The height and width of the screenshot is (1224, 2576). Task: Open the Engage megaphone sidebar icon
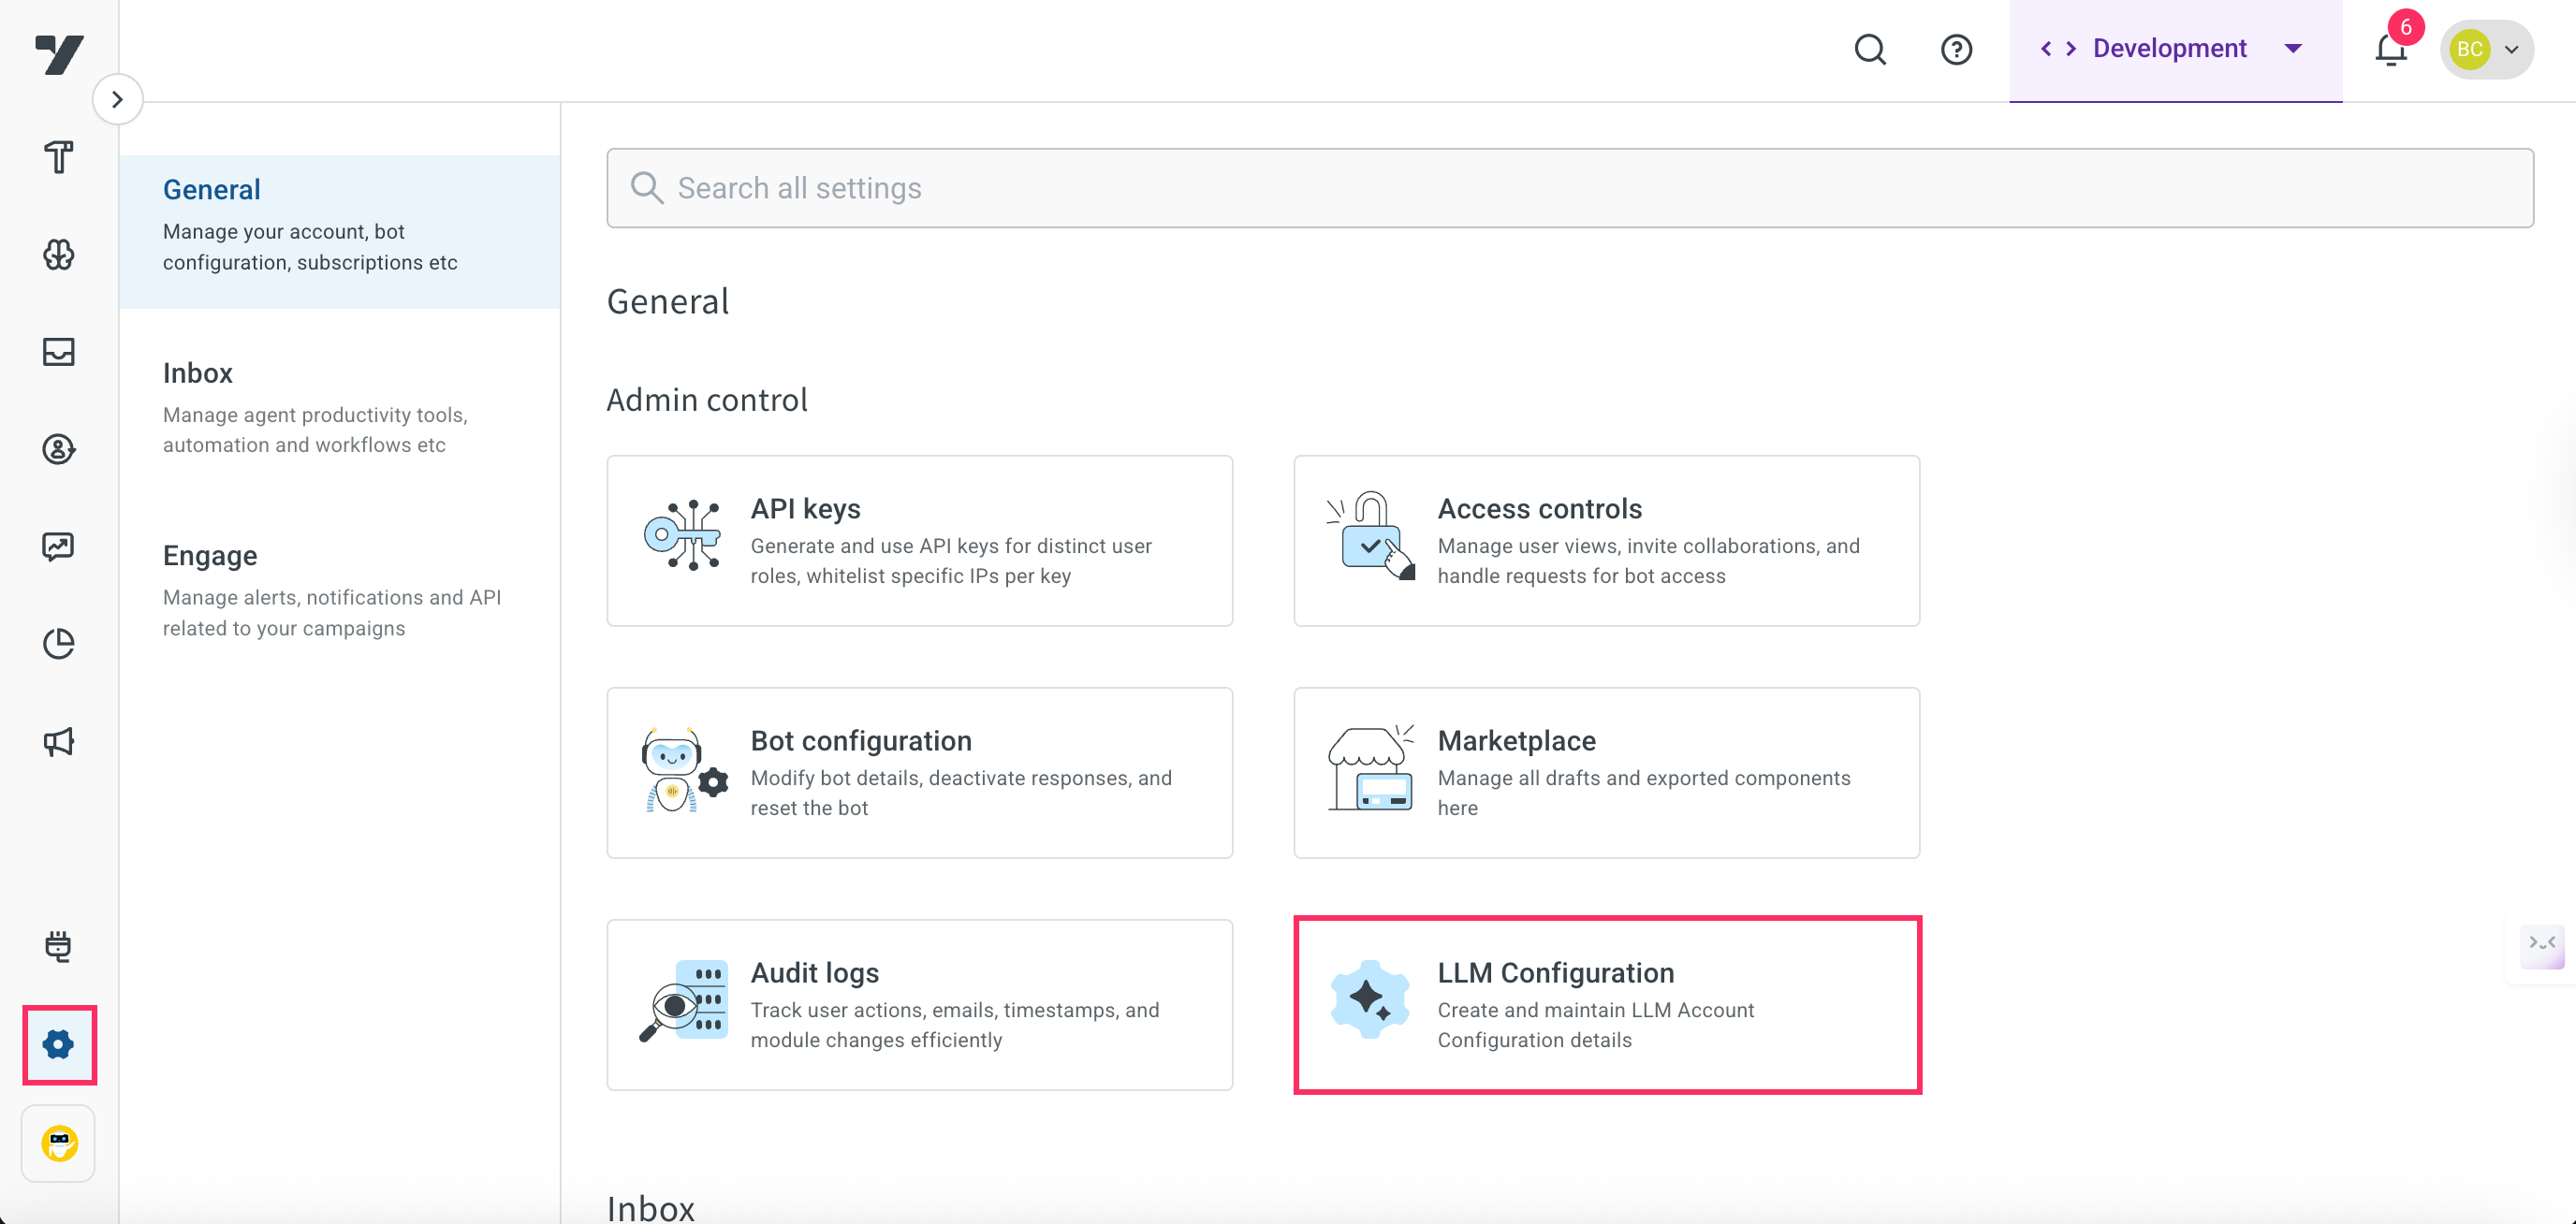point(59,741)
